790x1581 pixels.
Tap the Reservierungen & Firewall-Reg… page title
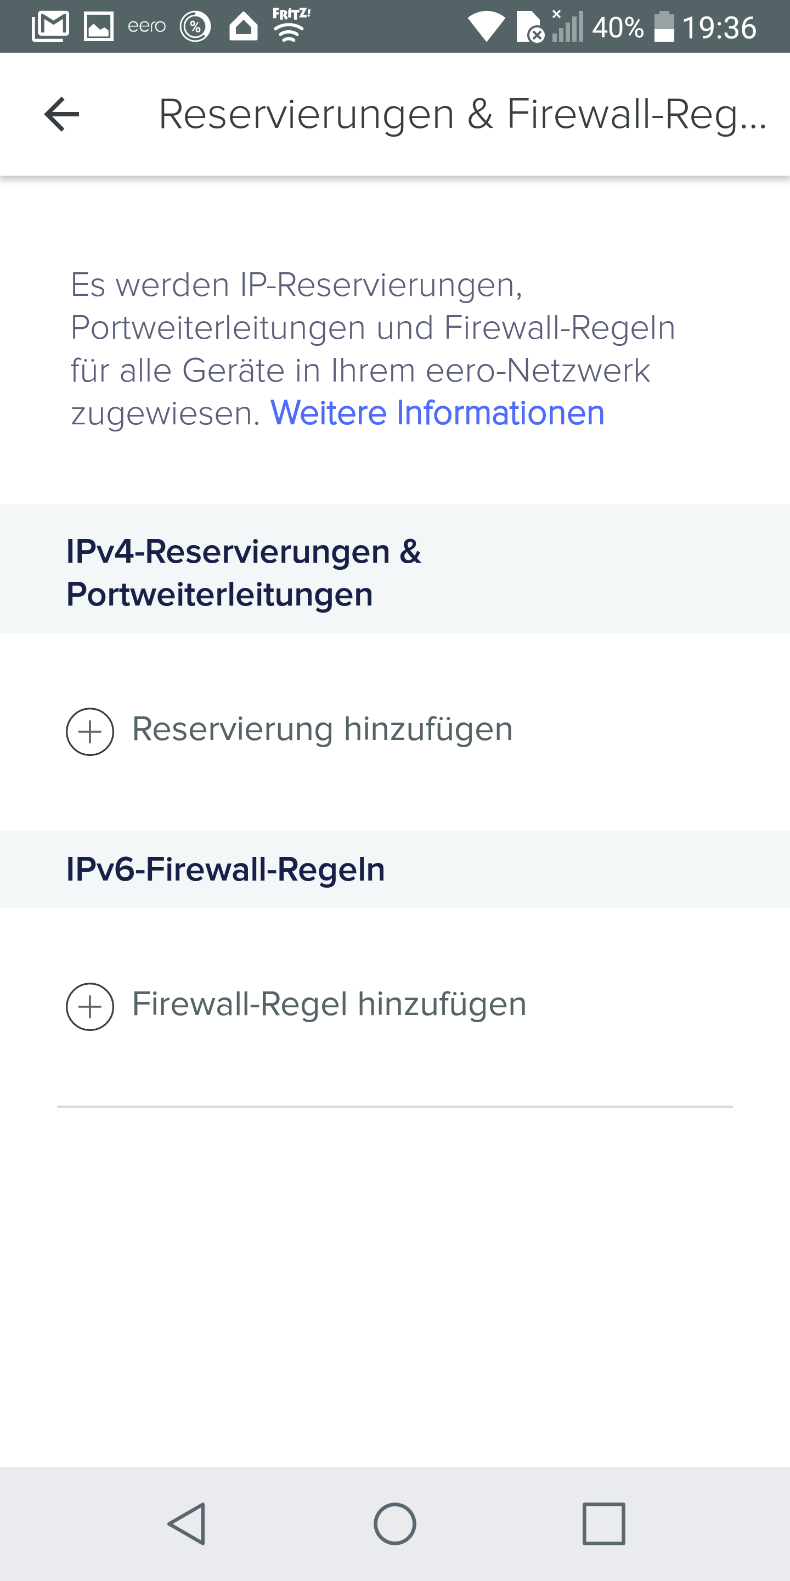tap(462, 114)
